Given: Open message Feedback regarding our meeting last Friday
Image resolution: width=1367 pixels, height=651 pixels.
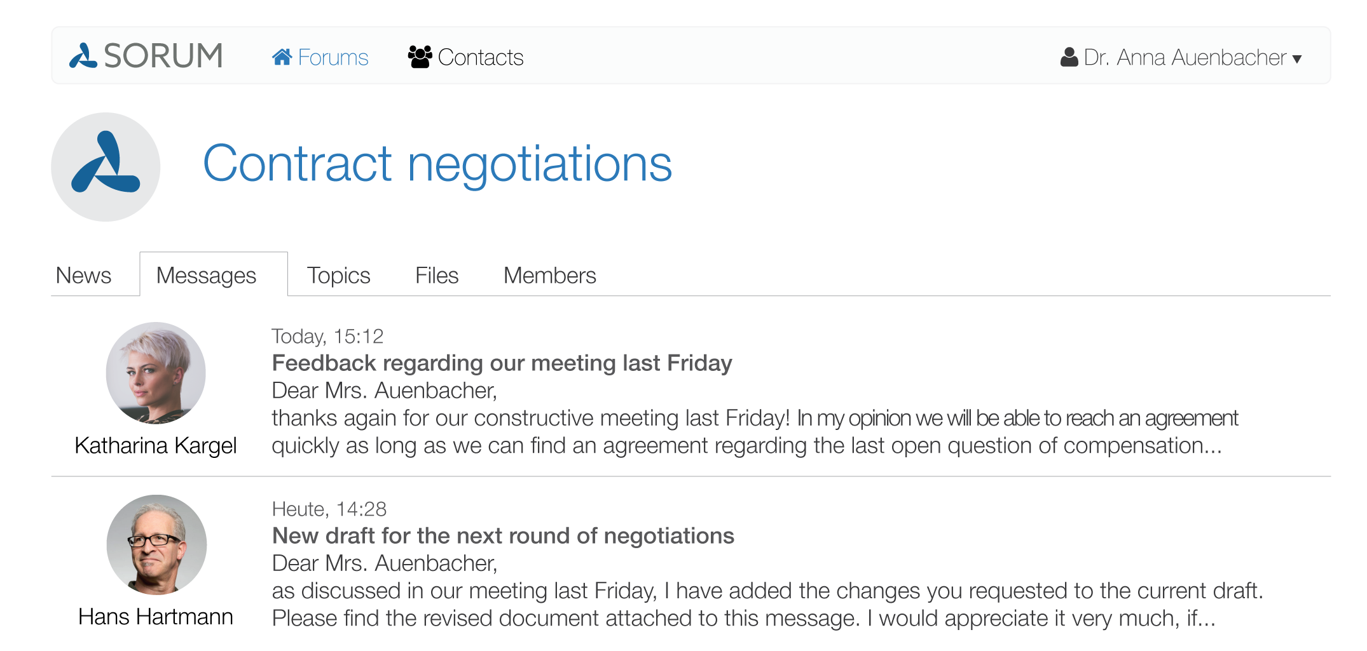Looking at the screenshot, I should click(x=502, y=363).
